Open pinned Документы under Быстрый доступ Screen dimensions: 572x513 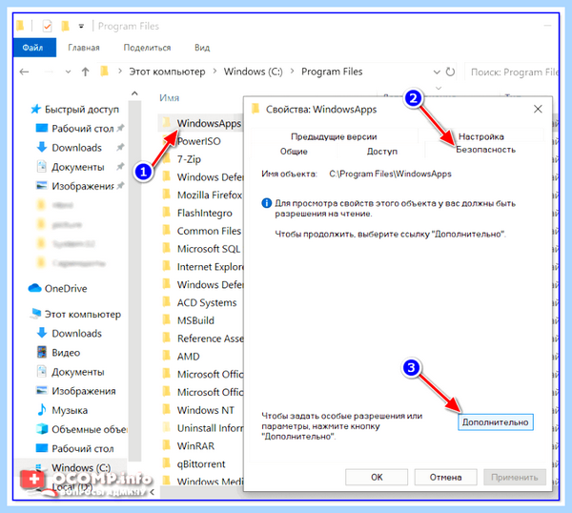80,167
